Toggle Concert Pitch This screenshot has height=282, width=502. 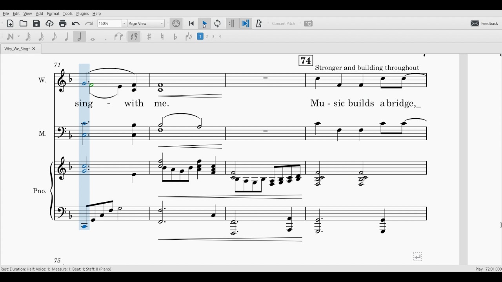tap(284, 23)
